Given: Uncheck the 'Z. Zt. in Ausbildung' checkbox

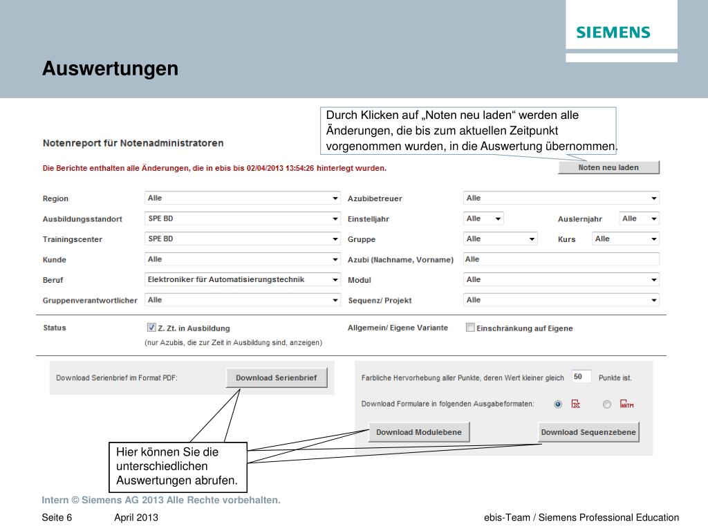Looking at the screenshot, I should tap(151, 328).
